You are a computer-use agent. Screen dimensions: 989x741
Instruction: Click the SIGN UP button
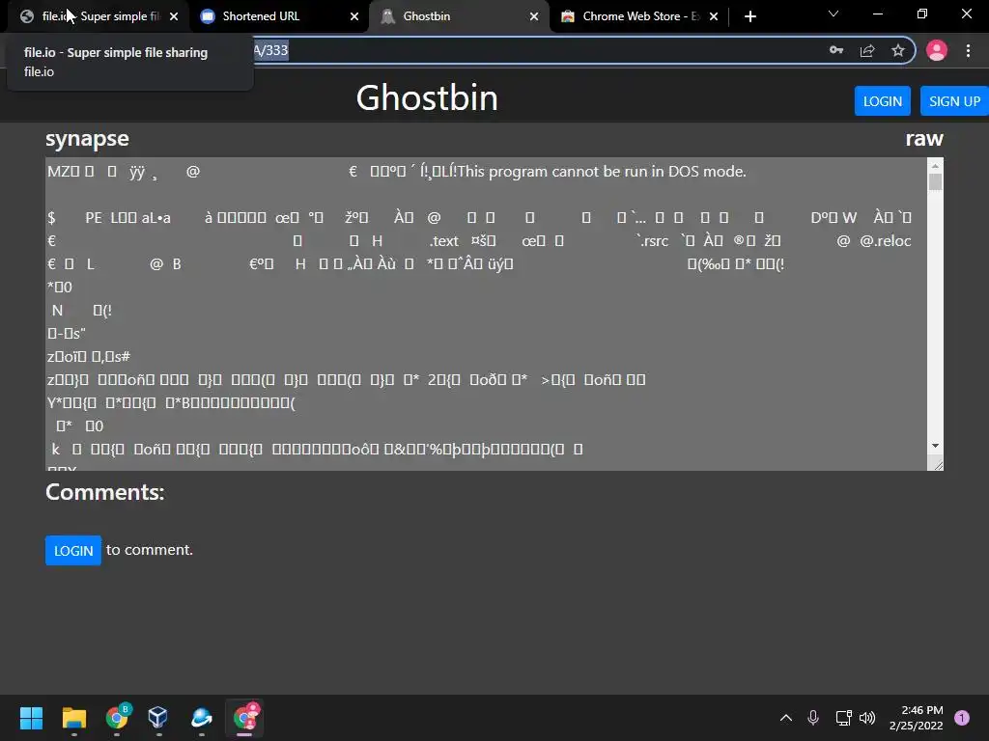tap(954, 100)
